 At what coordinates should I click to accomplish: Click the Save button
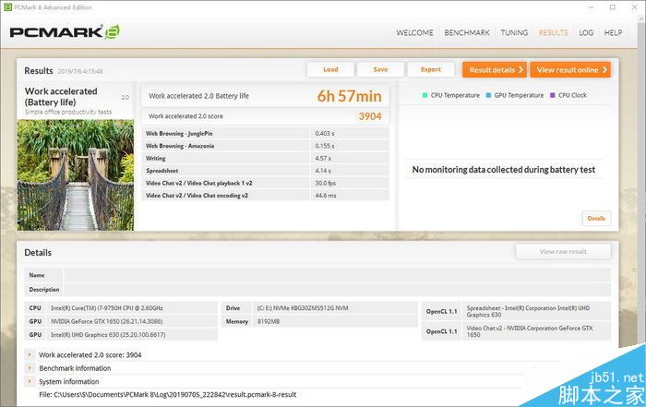(380, 69)
